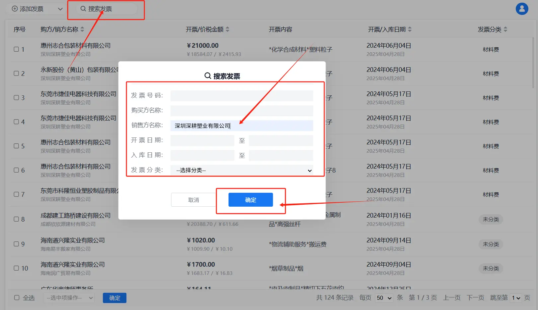
Task: Expand the 添加发票 dropdown arrow
Action: pos(60,9)
